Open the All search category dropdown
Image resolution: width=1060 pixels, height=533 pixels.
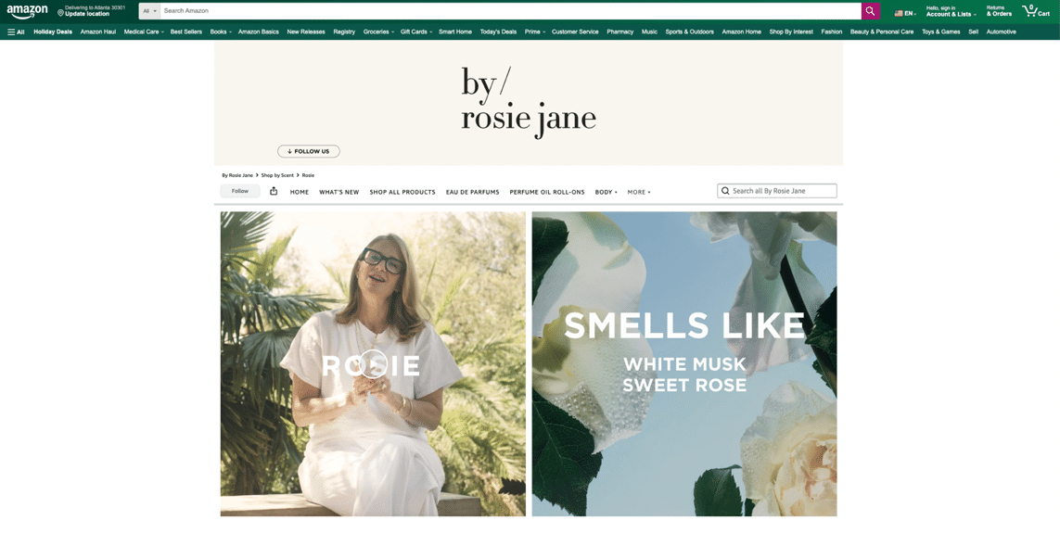pos(149,11)
